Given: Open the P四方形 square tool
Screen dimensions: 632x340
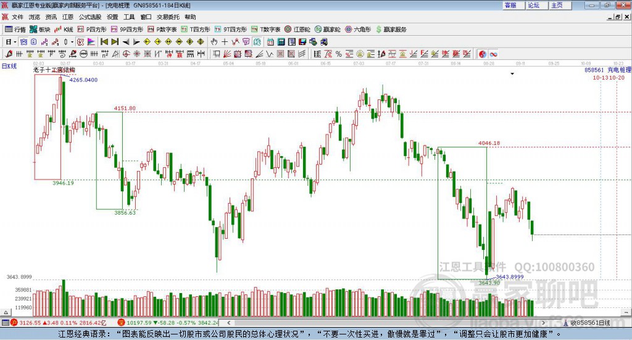Looking at the screenshot, I should point(91,30).
